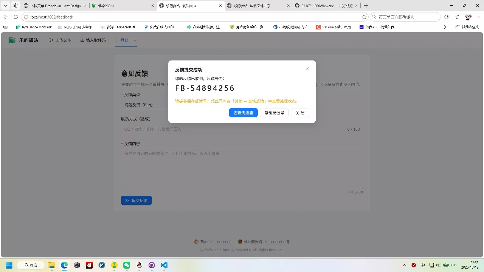Click the browser sidebar search box
The image size is (484, 272).
405,17
